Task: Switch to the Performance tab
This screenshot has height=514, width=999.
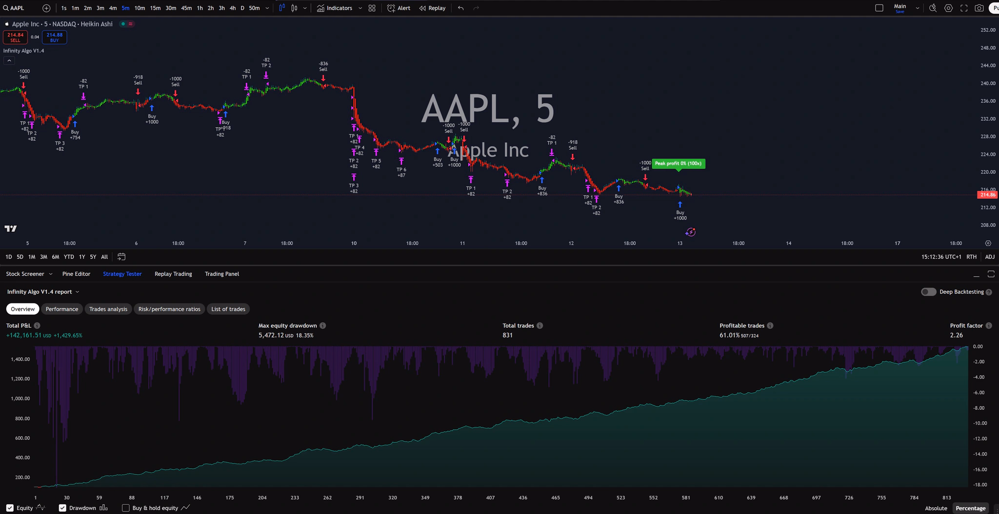Action: (x=62, y=309)
